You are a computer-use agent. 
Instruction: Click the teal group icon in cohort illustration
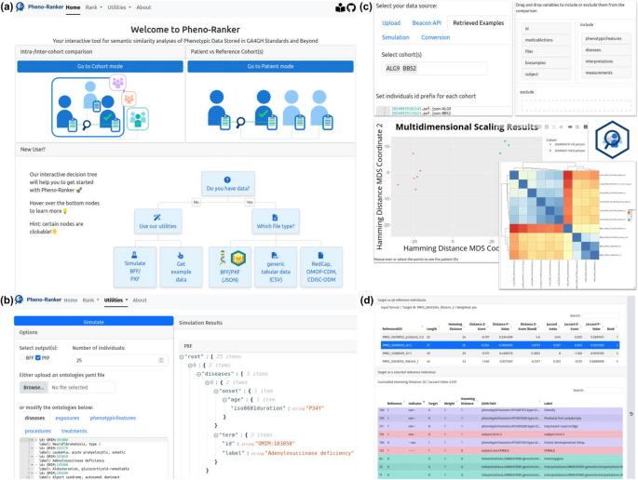[138, 118]
